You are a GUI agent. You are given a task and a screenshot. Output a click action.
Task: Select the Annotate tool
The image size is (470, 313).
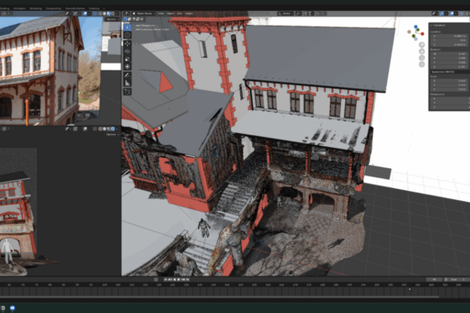tap(128, 75)
